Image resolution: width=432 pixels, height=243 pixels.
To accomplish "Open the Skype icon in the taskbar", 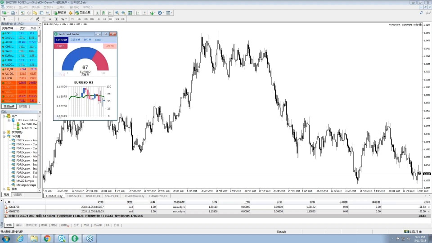I will click(61, 238).
